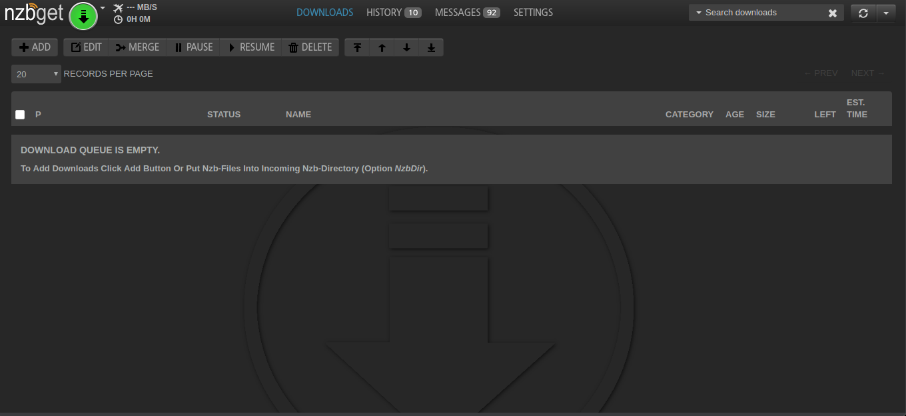Open the records per page dropdown
Image resolution: width=906 pixels, height=416 pixels.
(36, 74)
